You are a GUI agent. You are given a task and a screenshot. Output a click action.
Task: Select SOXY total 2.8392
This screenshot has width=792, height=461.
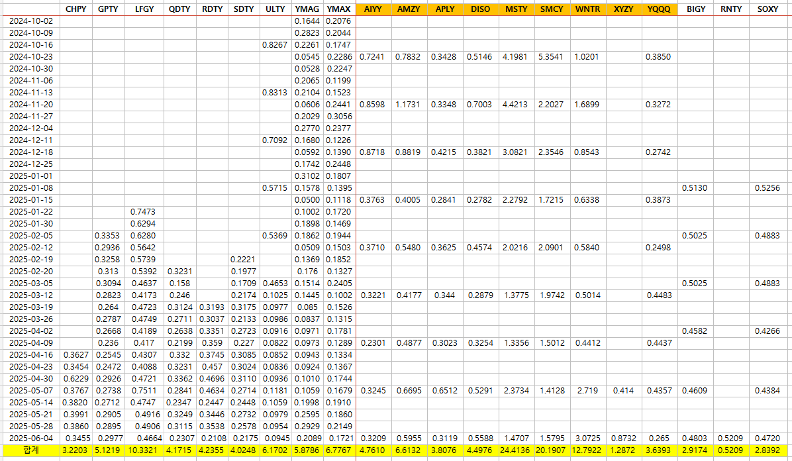tap(767, 450)
